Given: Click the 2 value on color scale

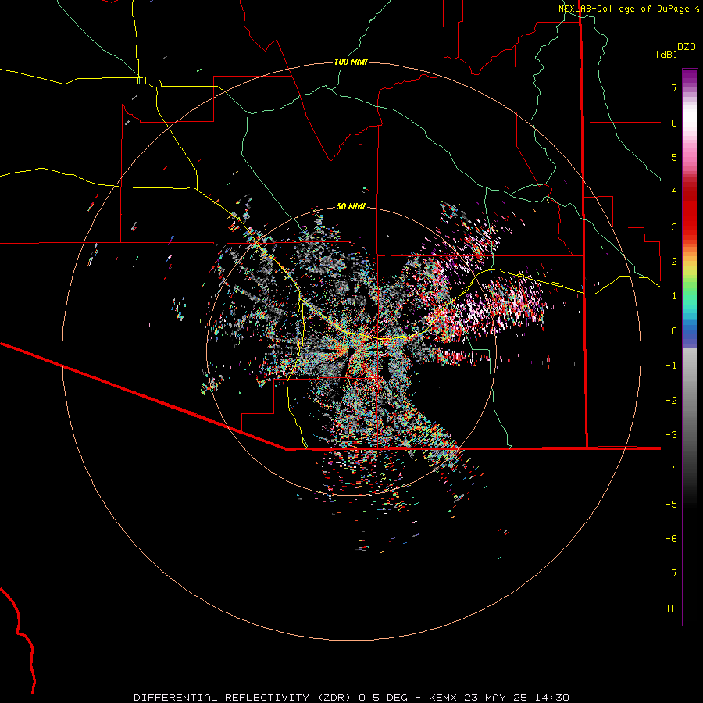Looking at the screenshot, I should [674, 262].
